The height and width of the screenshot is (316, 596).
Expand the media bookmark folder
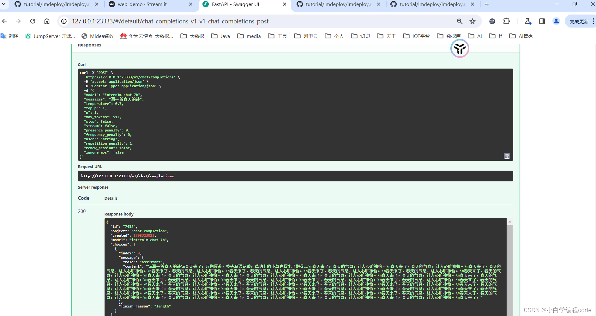coord(249,36)
